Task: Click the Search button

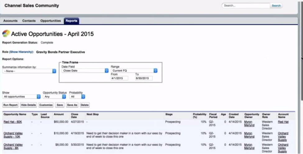Action: [x=276, y=6]
